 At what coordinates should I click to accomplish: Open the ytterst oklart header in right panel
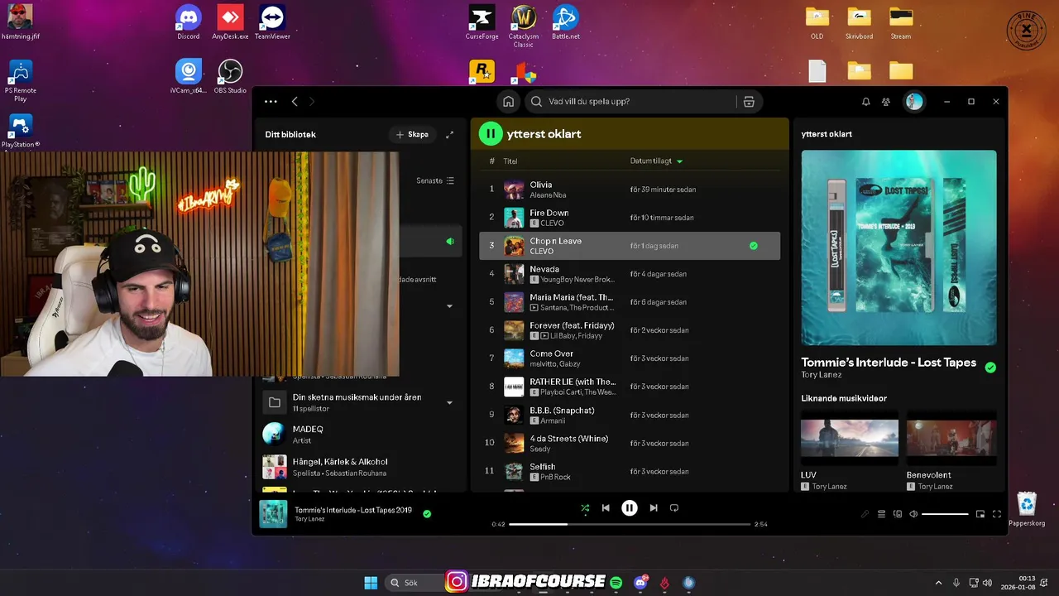point(827,134)
